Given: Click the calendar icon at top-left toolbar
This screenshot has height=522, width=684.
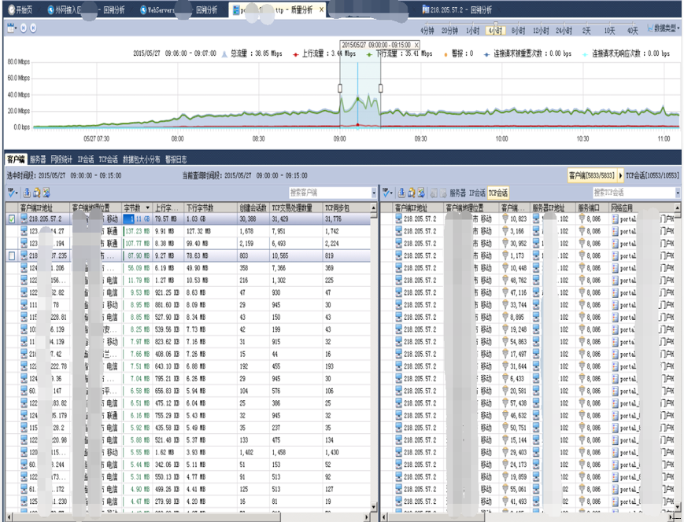Looking at the screenshot, I should pyautogui.click(x=11, y=28).
